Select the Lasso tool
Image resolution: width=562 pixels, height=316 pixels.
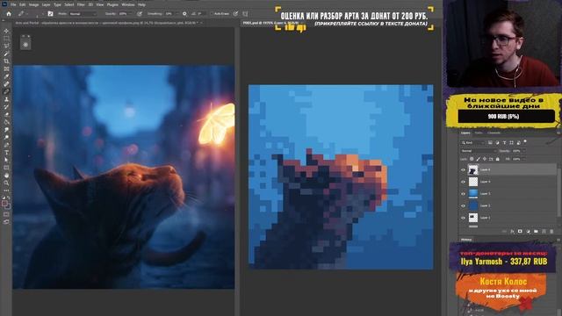point(6,46)
